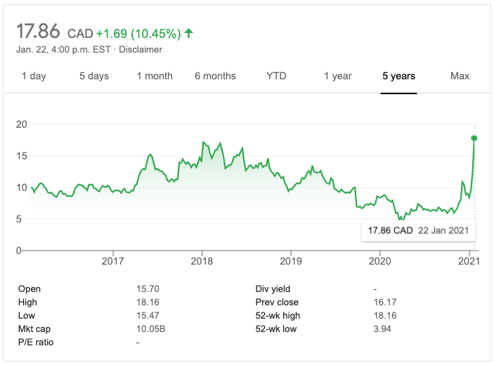The width and height of the screenshot is (494, 365).
Task: Show the 1 year chart tab
Action: (338, 76)
